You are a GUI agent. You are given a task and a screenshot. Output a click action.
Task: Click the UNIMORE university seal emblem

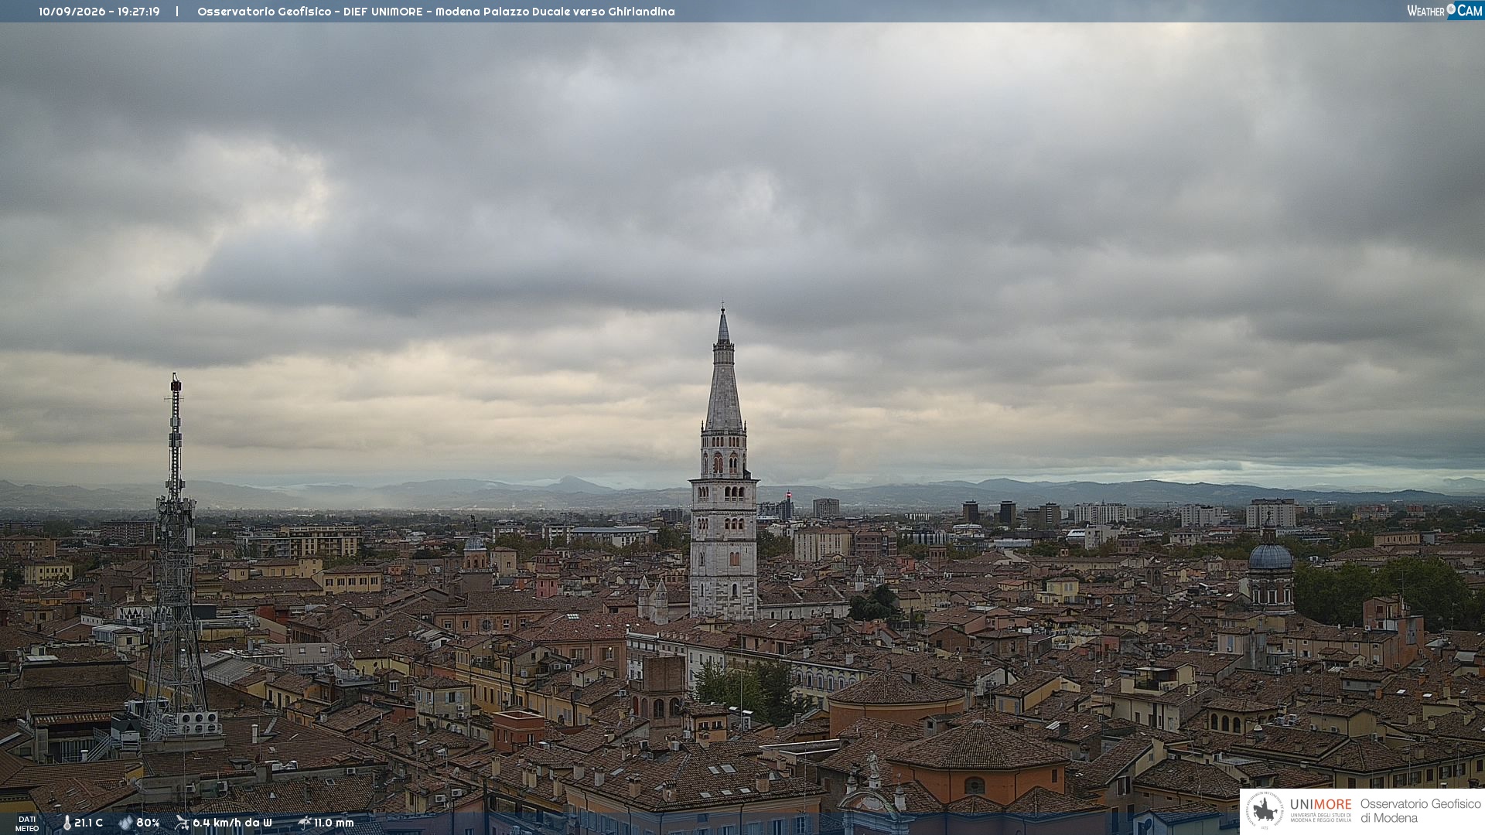coord(1265,810)
